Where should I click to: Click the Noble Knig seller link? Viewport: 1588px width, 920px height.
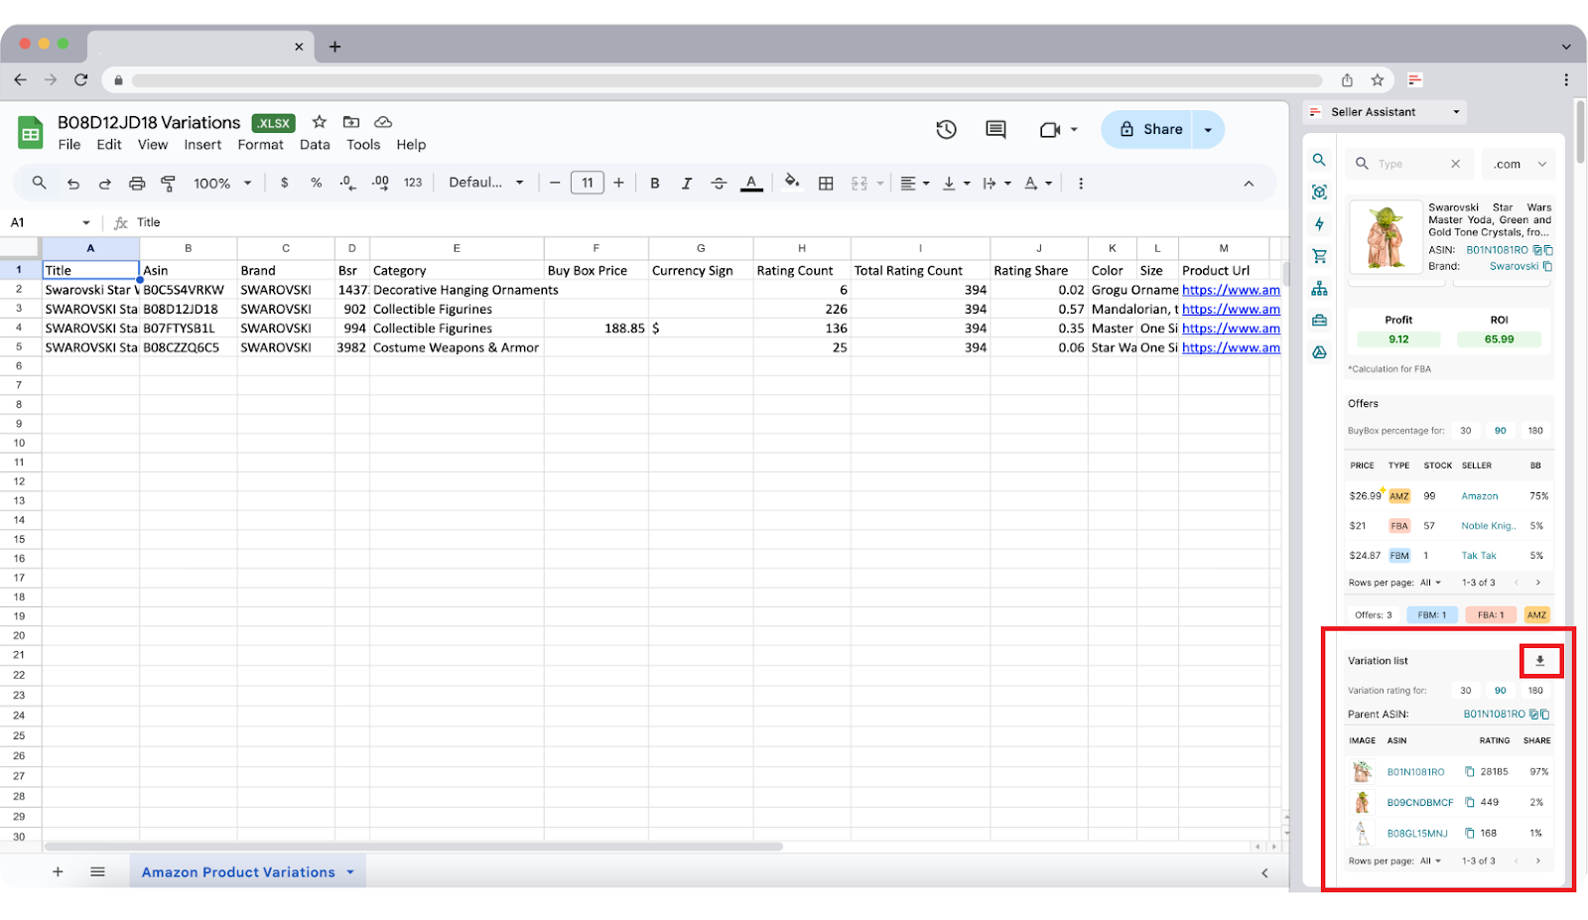[x=1489, y=525]
